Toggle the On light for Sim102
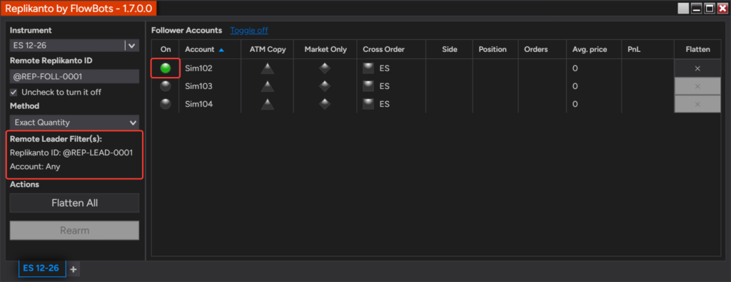Viewport: 731px width, 282px height. (166, 68)
